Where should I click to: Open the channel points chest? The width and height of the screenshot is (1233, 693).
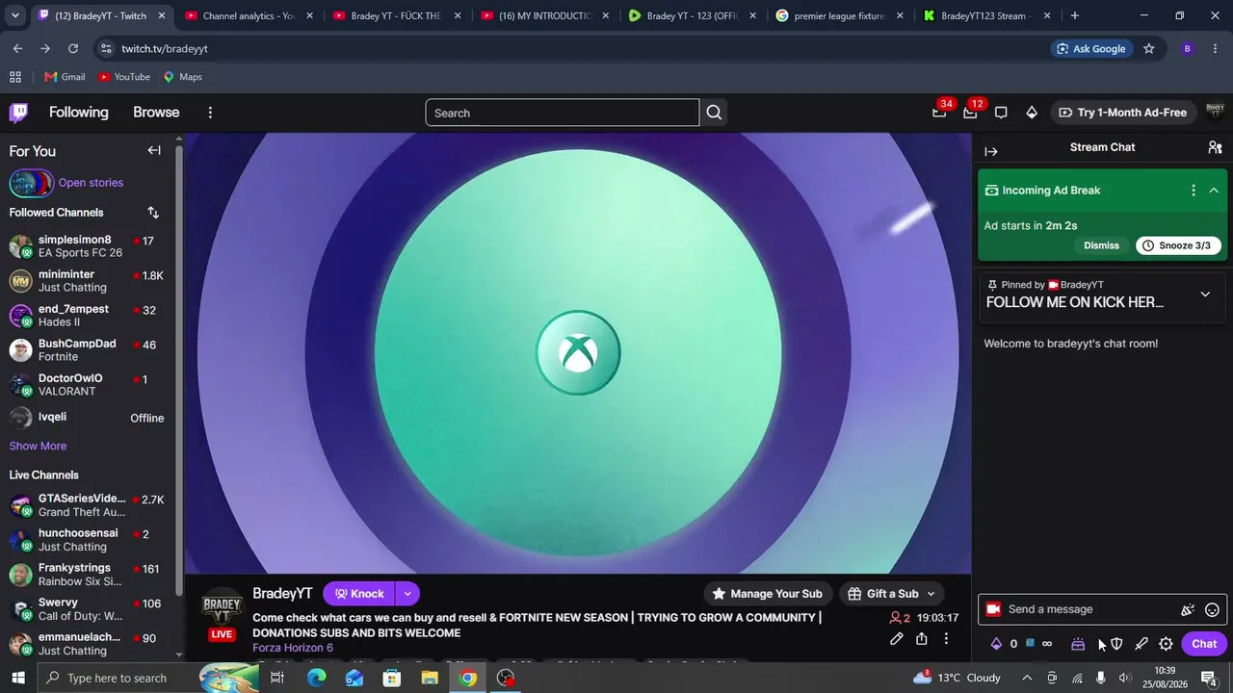(1078, 644)
